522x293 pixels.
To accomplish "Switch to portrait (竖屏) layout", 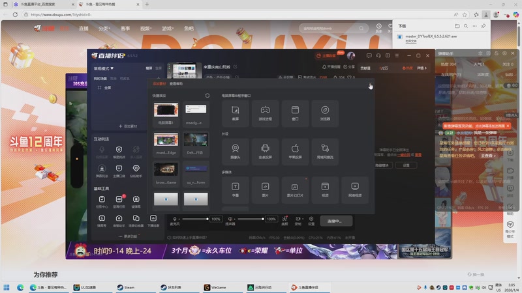I will 159,68.
